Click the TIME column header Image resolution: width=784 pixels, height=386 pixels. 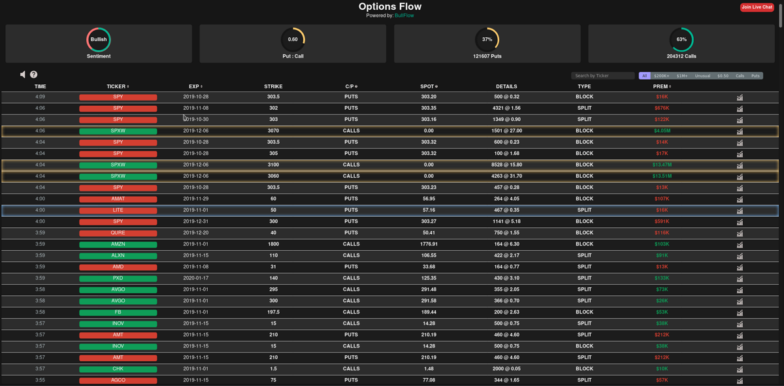tap(41, 86)
